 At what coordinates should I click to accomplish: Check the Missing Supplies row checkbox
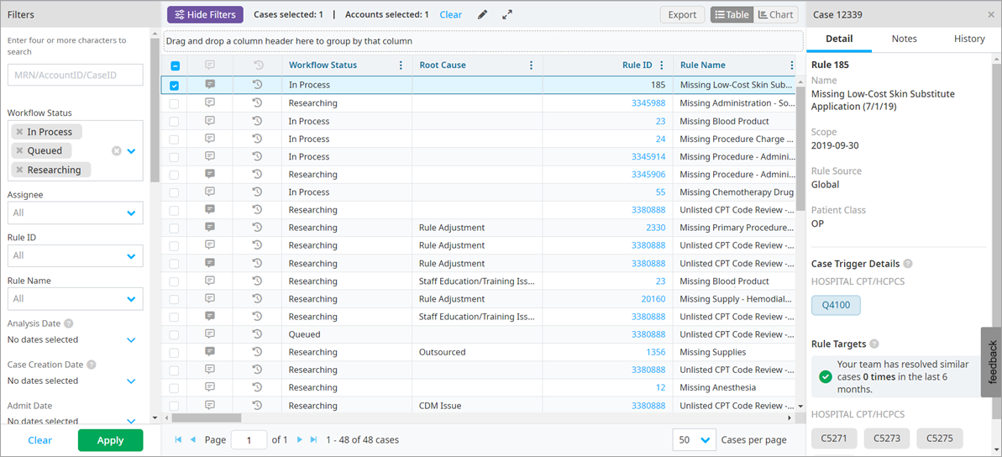175,352
